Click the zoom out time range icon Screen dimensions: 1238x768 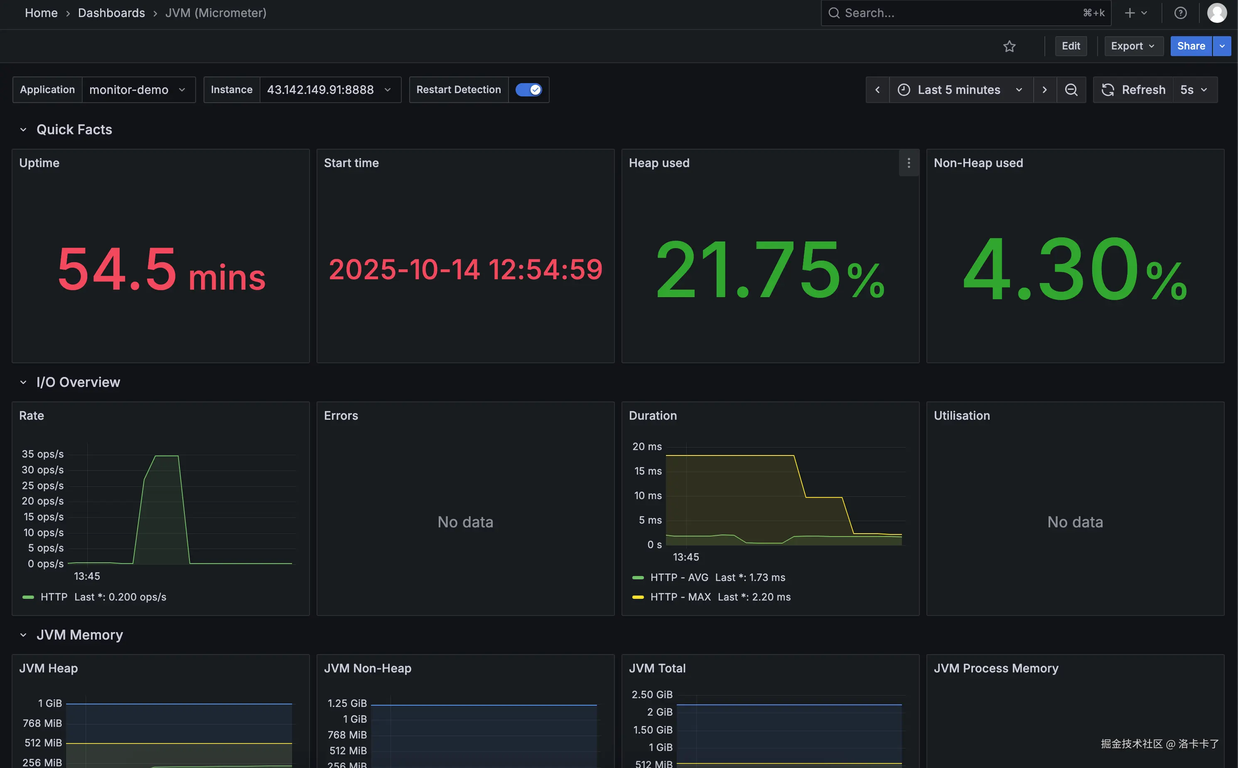[1071, 90]
